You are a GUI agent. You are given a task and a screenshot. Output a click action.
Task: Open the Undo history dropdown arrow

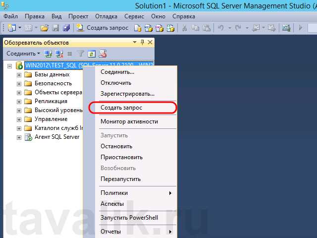[x=230, y=28]
